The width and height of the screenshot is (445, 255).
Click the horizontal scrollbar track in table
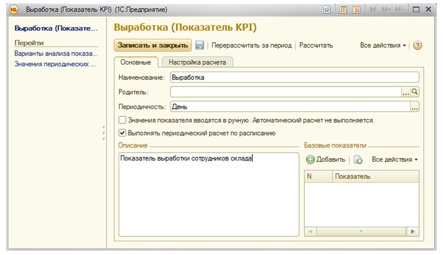tap(362, 232)
